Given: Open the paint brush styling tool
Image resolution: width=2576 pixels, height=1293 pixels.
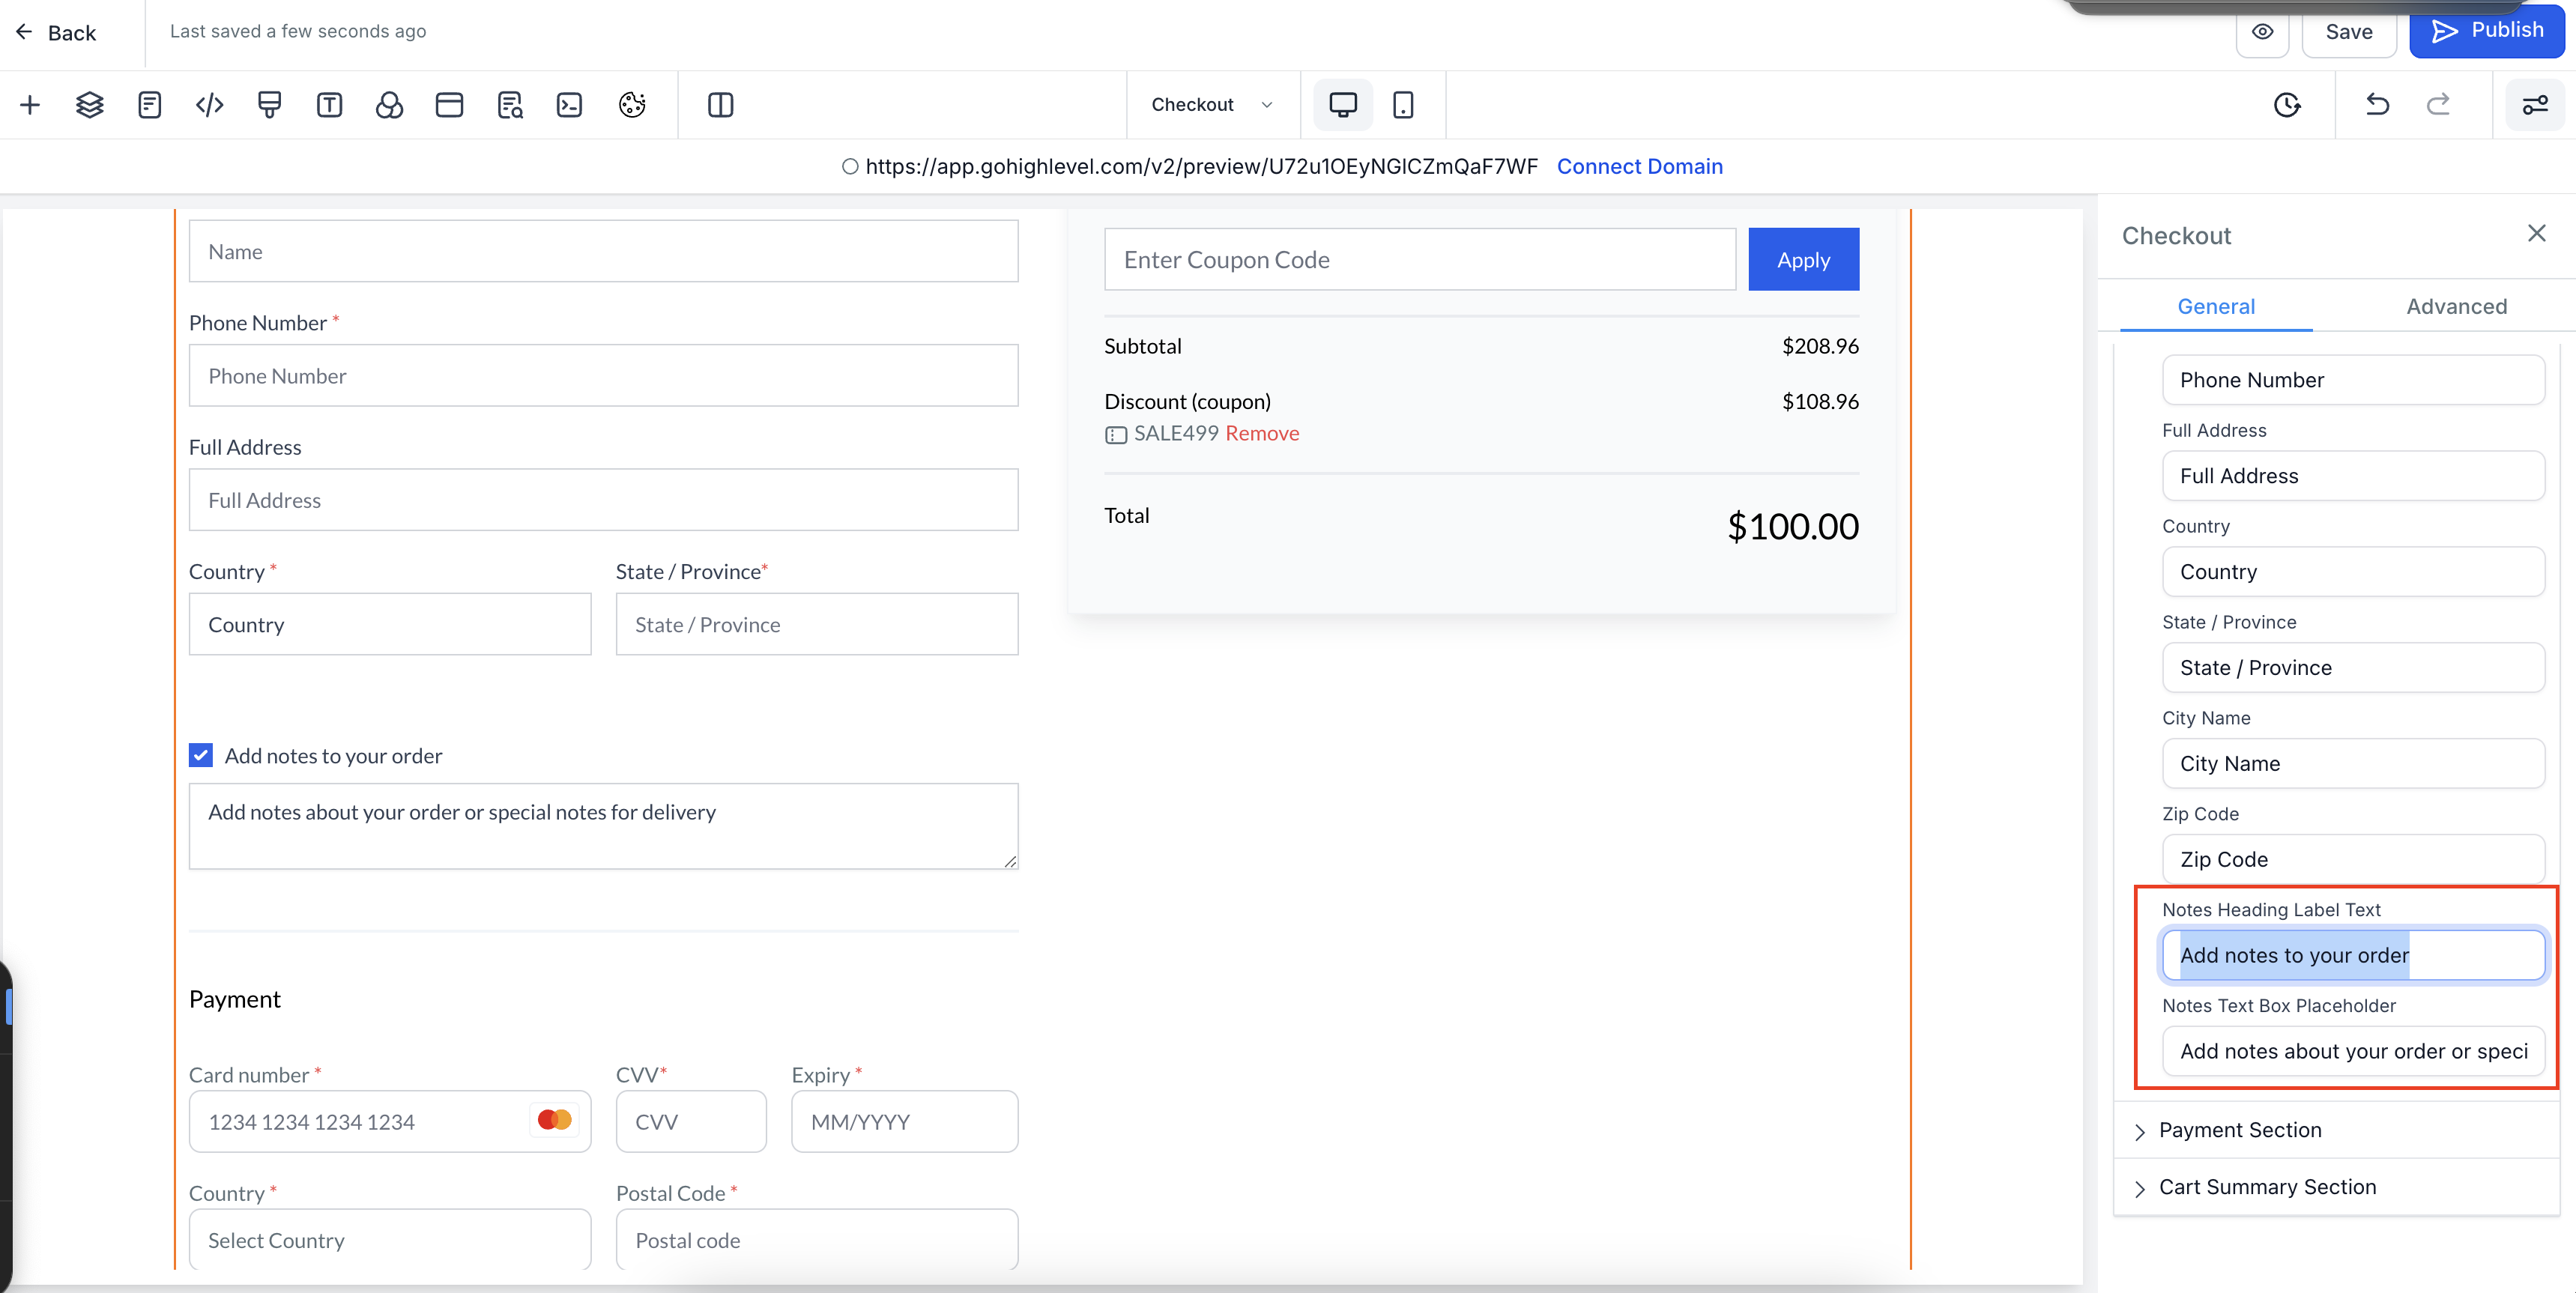Looking at the screenshot, I should pos(269,105).
